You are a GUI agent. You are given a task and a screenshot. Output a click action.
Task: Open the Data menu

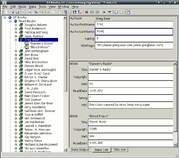coord(32,7)
